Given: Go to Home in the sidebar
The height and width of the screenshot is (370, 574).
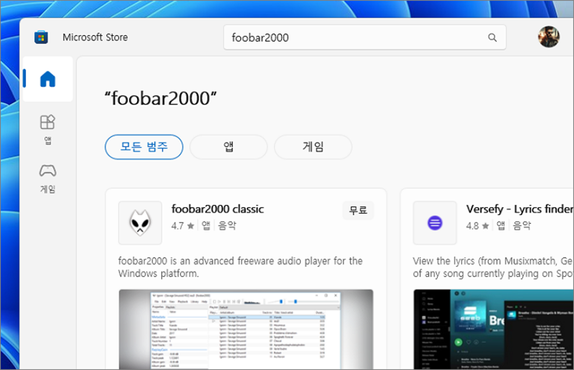Looking at the screenshot, I should 48,79.
